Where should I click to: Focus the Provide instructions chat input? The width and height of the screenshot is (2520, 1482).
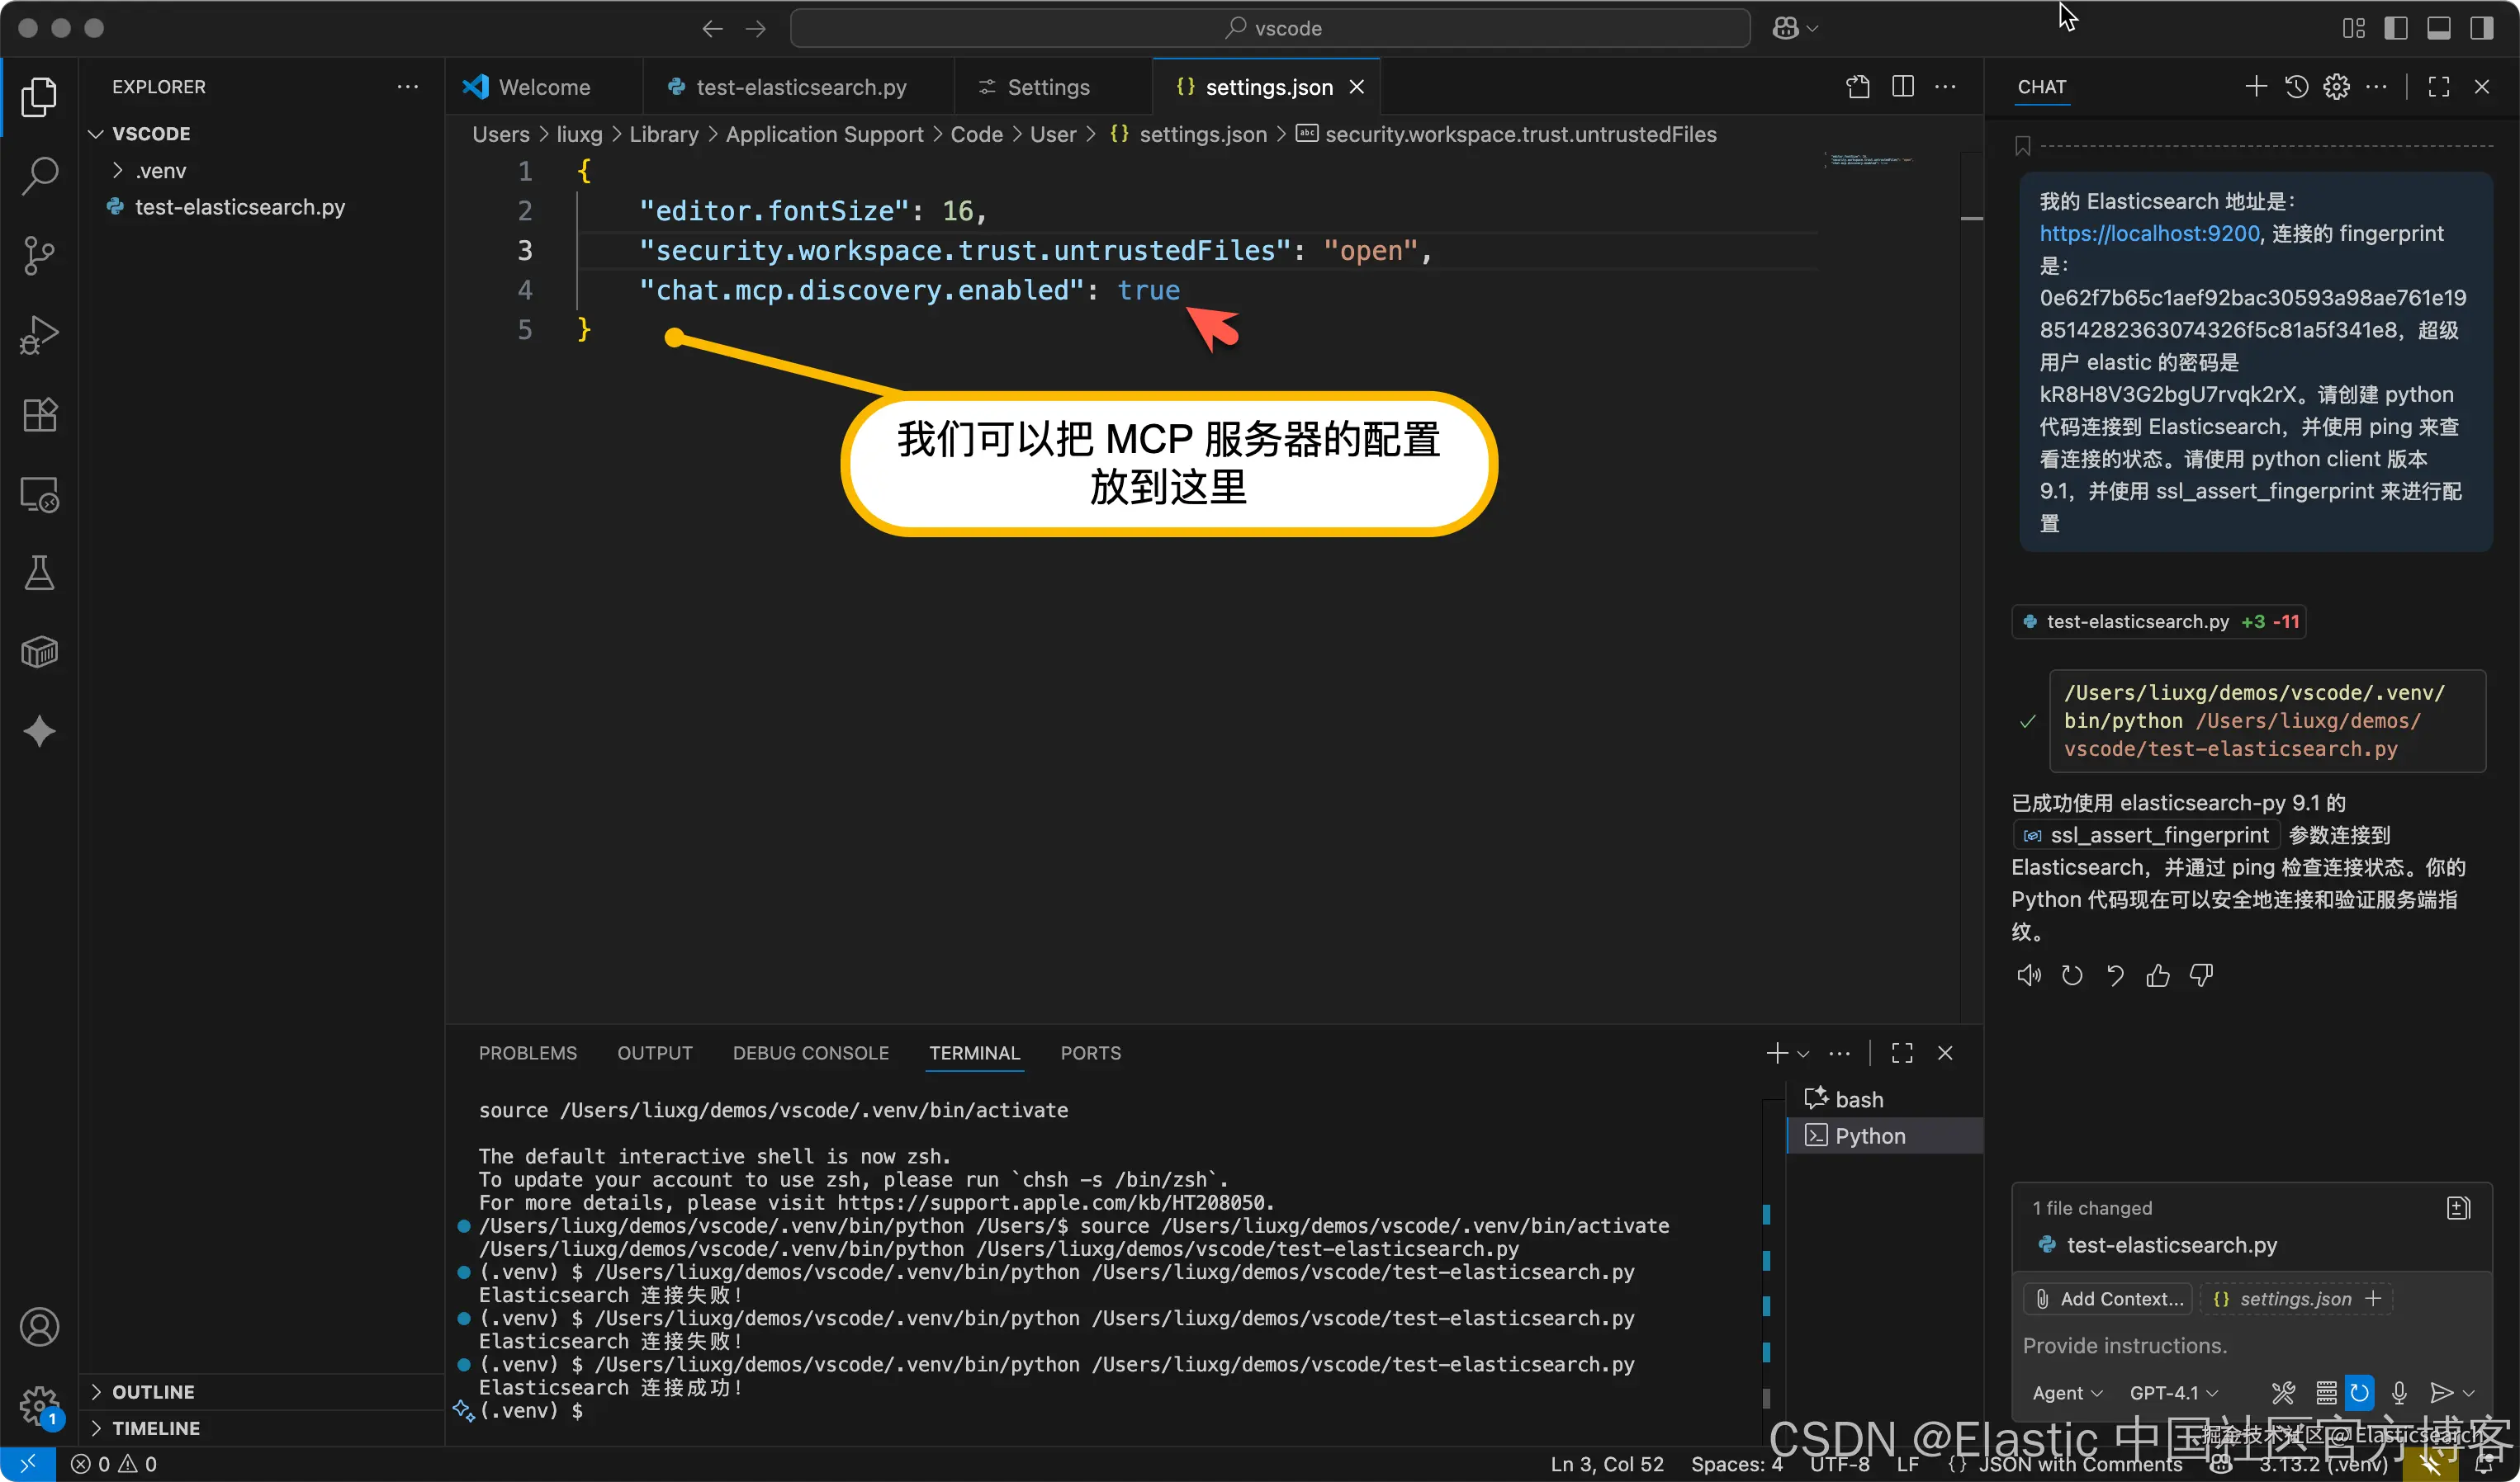2252,1346
